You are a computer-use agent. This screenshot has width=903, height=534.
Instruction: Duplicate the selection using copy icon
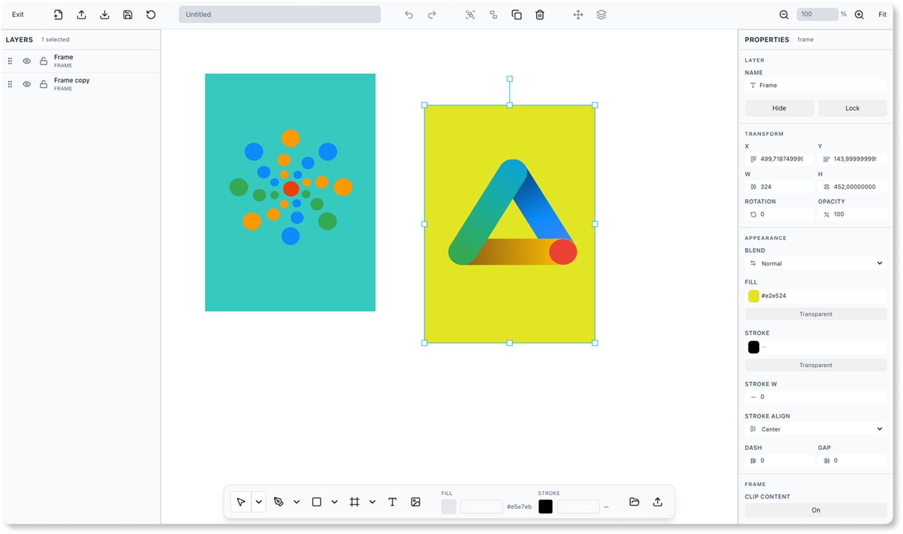(516, 14)
